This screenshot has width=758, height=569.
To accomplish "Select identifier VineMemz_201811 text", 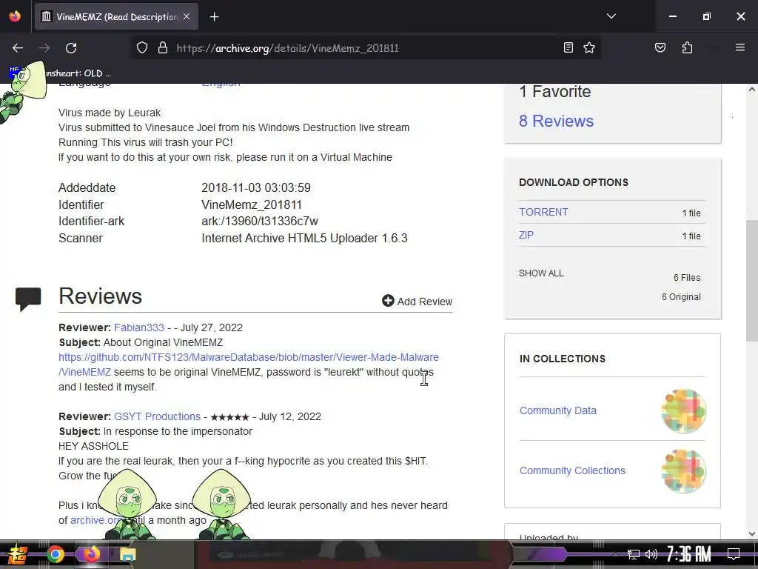I will 252,204.
